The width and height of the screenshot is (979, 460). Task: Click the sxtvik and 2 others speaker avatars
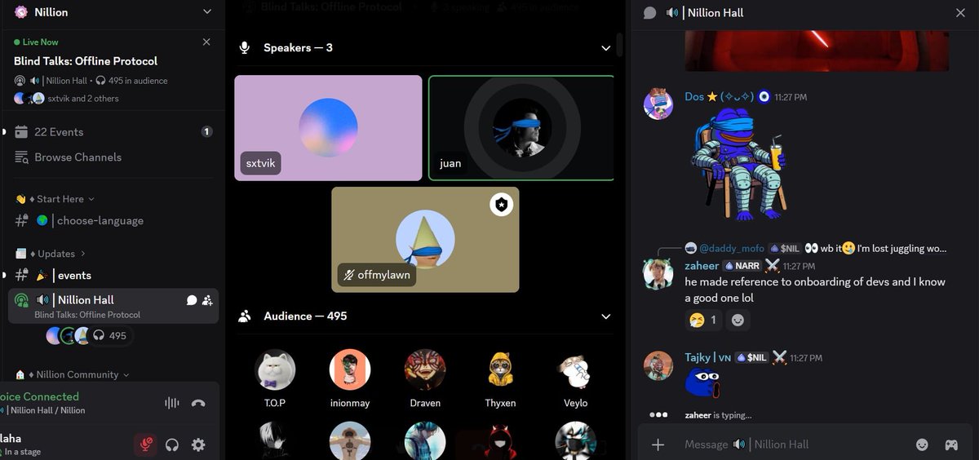tap(29, 99)
